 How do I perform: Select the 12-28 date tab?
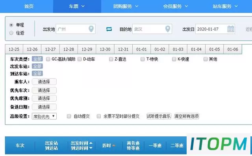tap(69, 49)
